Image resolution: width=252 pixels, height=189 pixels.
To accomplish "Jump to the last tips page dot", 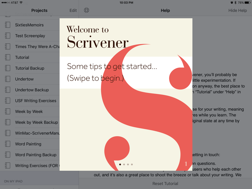I will tap(132, 164).
